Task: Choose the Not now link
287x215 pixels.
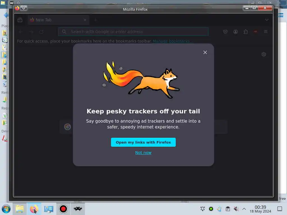Action: pos(143,153)
